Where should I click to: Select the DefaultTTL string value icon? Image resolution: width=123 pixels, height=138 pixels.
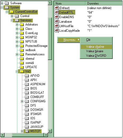click(x=57, y=12)
